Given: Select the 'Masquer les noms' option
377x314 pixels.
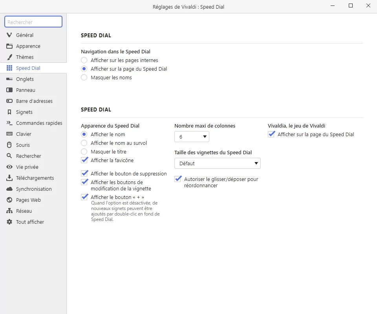Looking at the screenshot, I should tap(84, 78).
